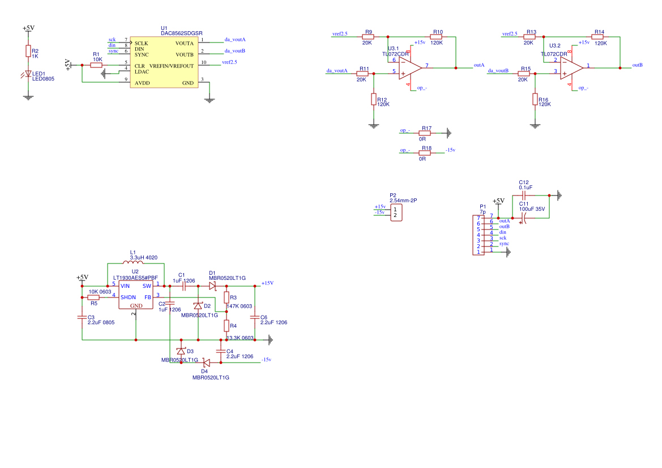Click the LT1930AES5 regulator U2 body
This screenshot has height=468, width=662.
click(x=136, y=295)
